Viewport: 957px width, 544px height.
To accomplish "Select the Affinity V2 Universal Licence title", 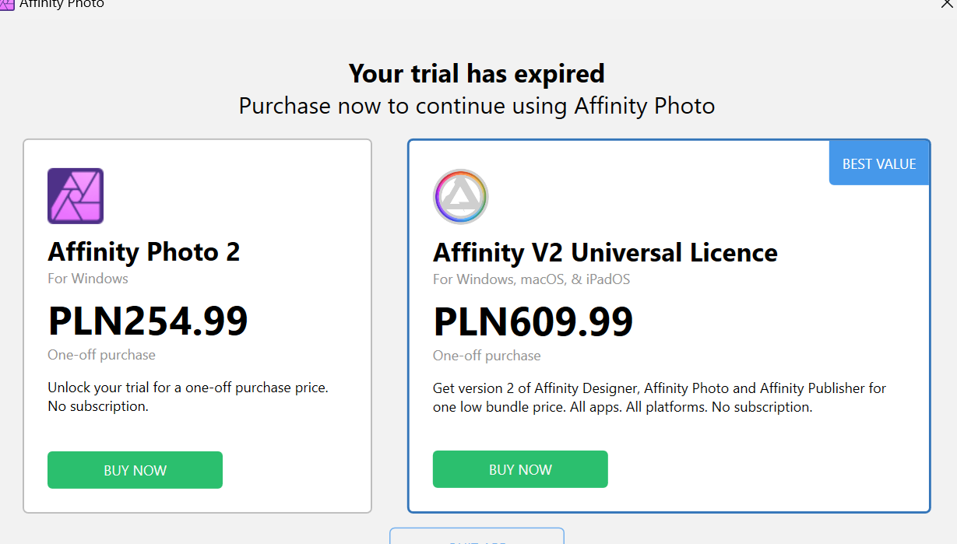I will click(x=605, y=252).
